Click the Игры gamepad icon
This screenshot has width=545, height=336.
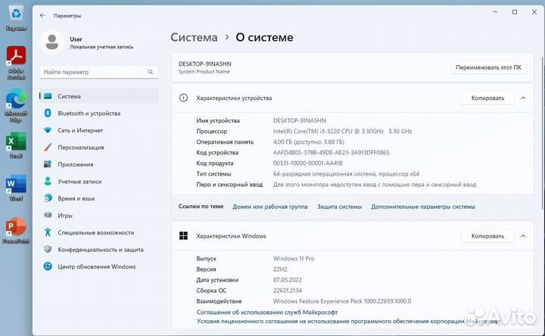48,215
